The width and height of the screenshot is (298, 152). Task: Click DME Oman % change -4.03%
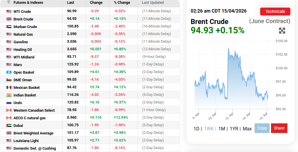[120, 79]
